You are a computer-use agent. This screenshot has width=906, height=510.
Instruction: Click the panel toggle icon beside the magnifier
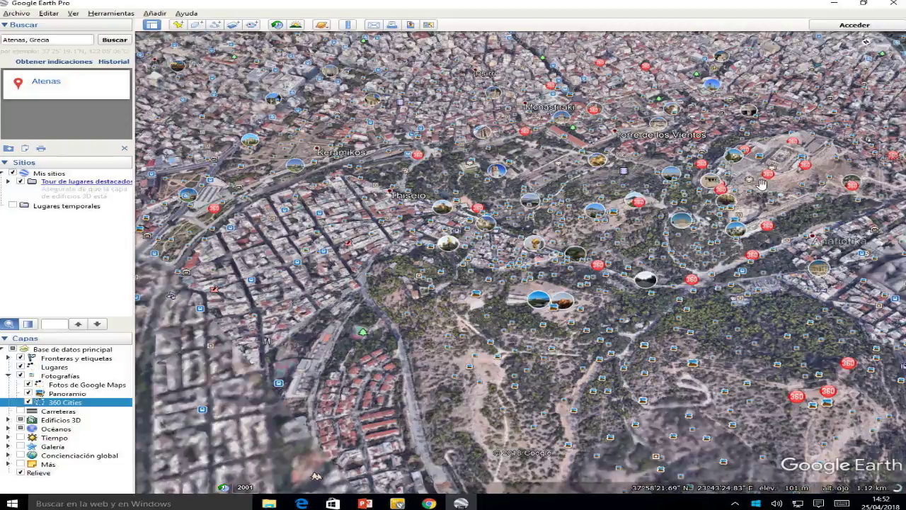(x=28, y=324)
